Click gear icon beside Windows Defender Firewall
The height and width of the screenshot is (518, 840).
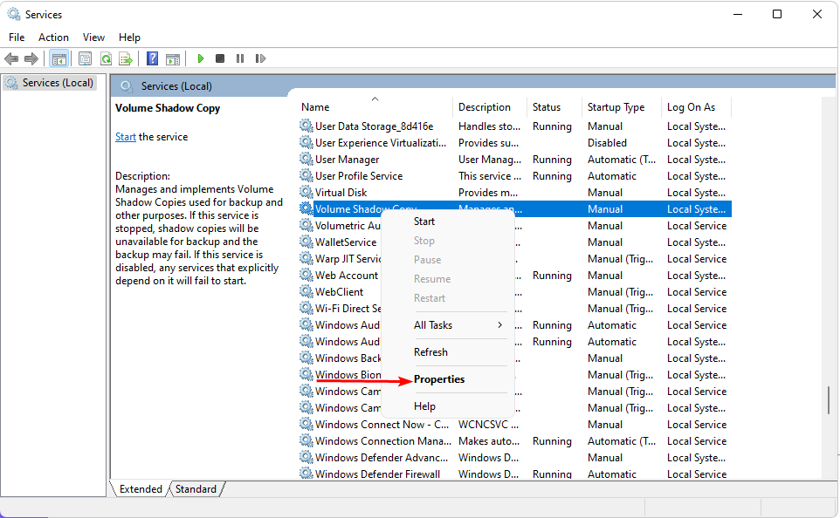pyautogui.click(x=306, y=474)
